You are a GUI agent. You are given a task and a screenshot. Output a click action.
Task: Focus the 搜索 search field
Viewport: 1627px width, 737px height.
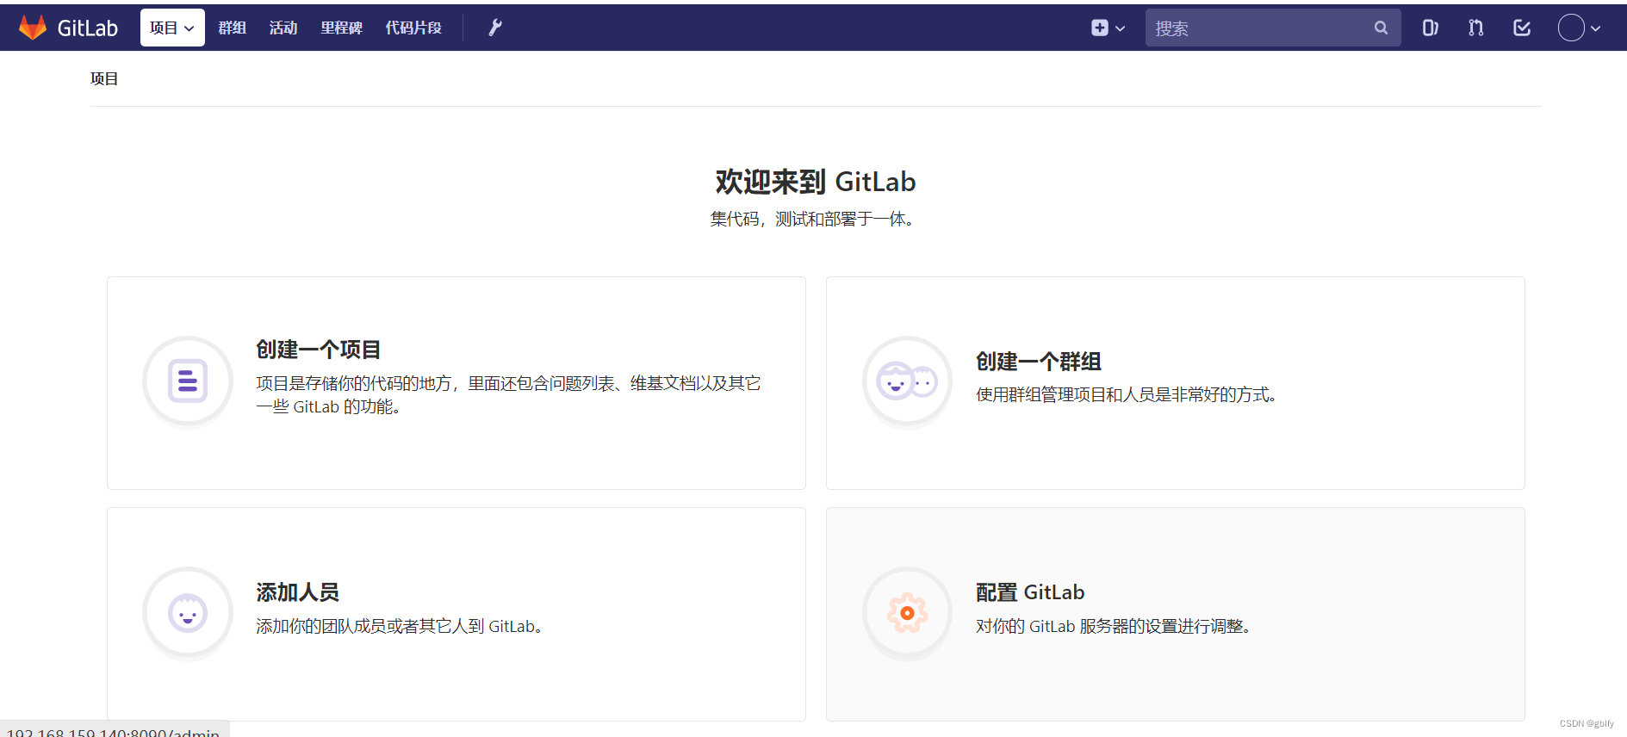point(1273,28)
